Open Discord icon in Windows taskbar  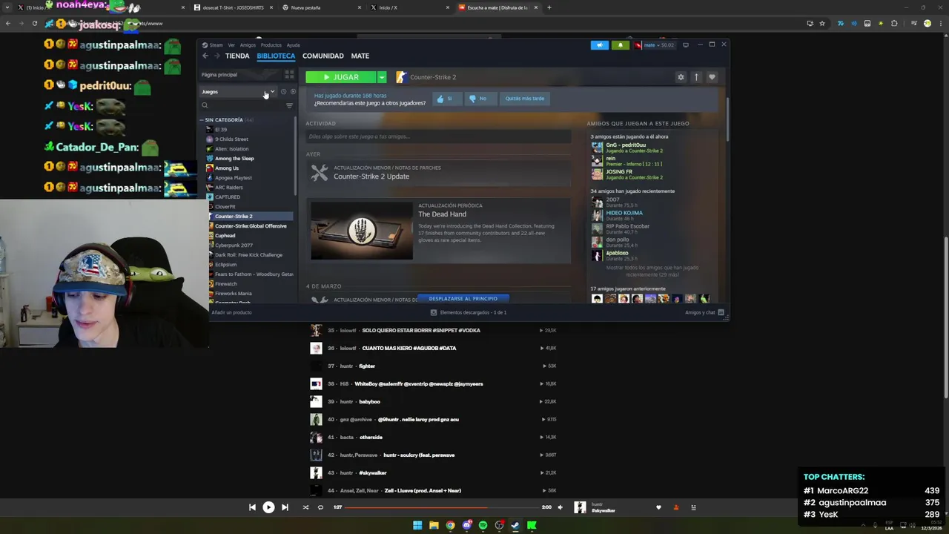pos(466,525)
